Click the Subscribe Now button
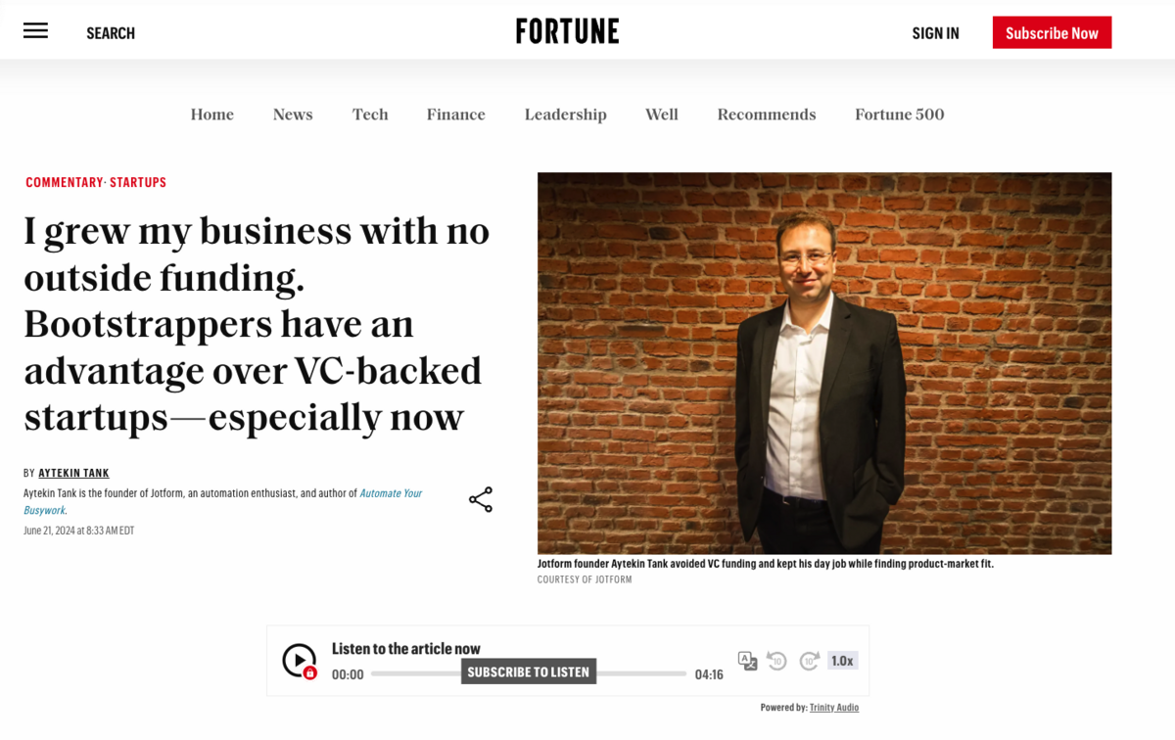The image size is (1175, 740). click(1052, 32)
